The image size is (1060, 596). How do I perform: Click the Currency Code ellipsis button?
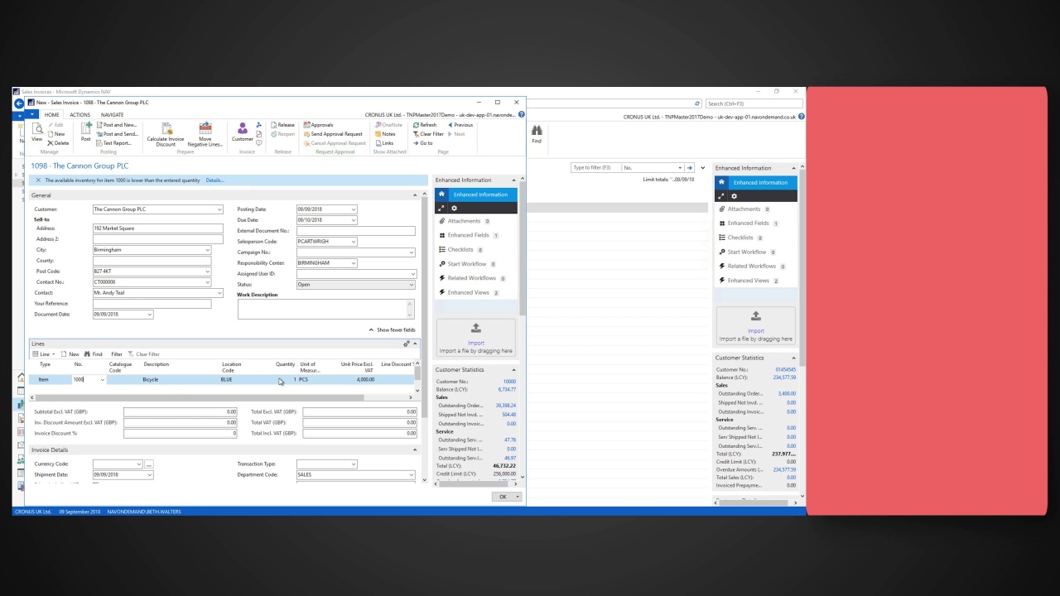(149, 464)
